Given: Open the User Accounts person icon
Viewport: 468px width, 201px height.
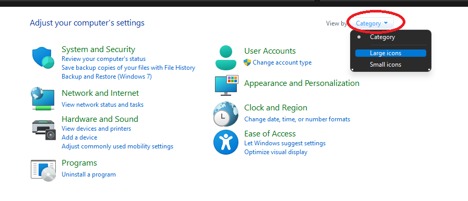Looking at the screenshot, I should 225,57.
